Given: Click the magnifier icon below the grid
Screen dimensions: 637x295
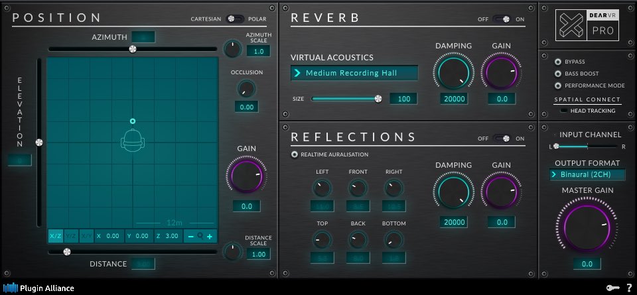Looking at the screenshot, I should click(x=200, y=236).
